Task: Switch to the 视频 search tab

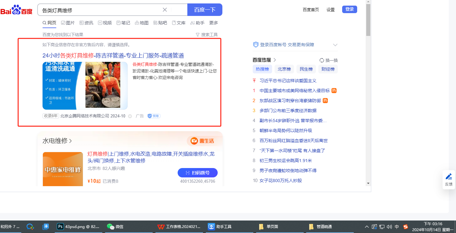Action: 105,23
